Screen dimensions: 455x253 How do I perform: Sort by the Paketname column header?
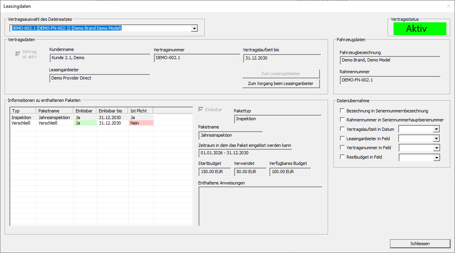(x=54, y=110)
